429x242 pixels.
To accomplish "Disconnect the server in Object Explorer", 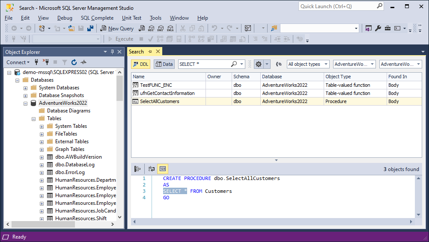I will 46,62.
